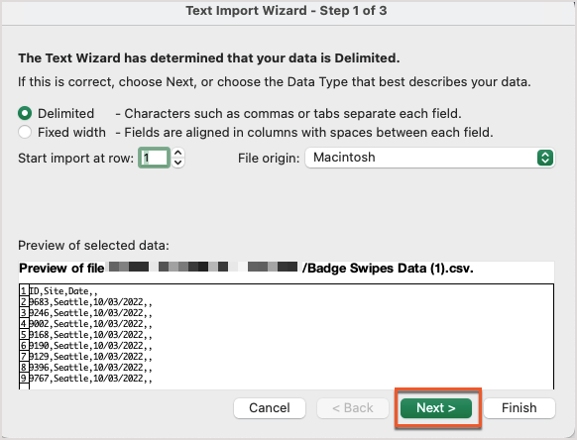Choose the Fixed width data type
This screenshot has width=577, height=440.
[x=25, y=132]
